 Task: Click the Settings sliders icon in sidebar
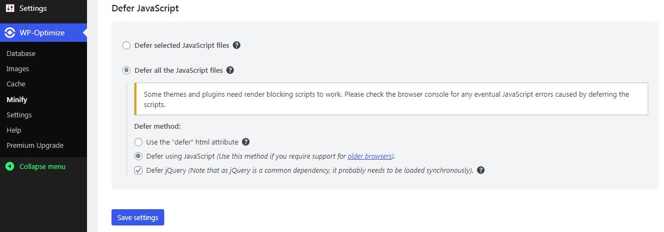click(10, 9)
